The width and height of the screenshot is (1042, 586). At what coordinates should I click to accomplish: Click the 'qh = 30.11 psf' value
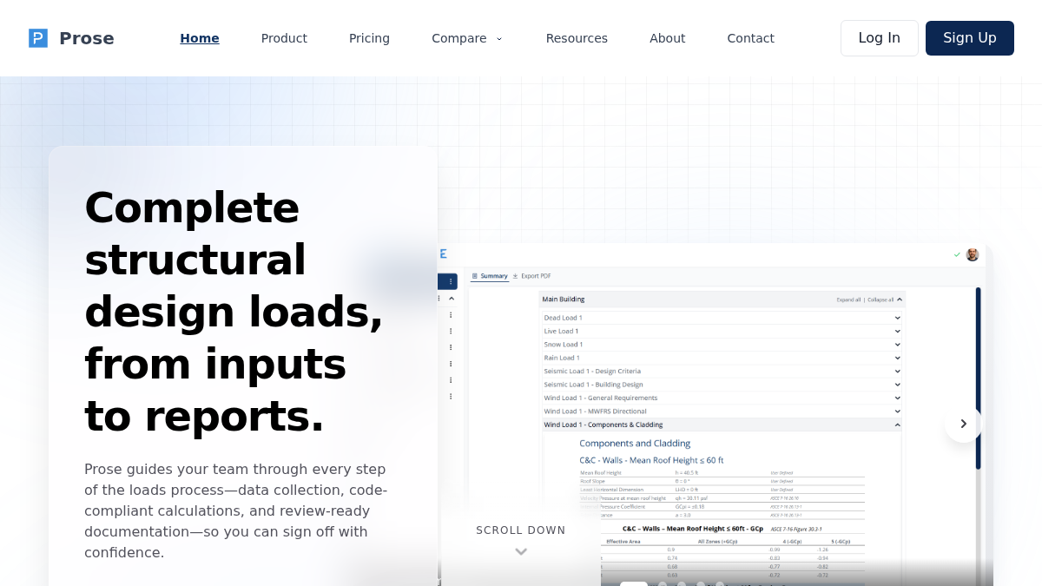692,498
